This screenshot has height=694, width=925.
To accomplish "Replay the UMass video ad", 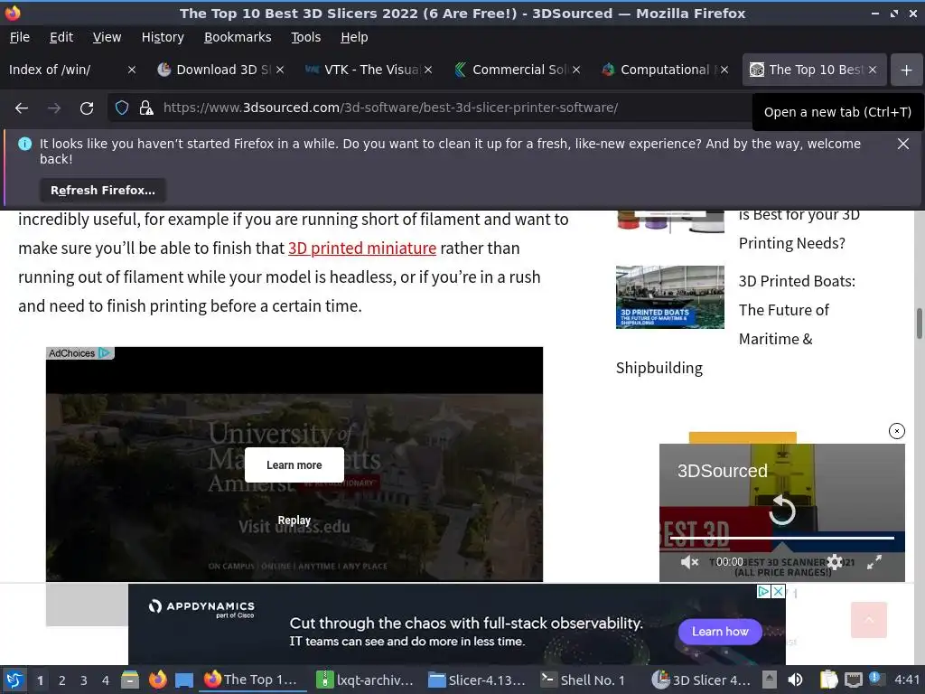I will click(294, 520).
